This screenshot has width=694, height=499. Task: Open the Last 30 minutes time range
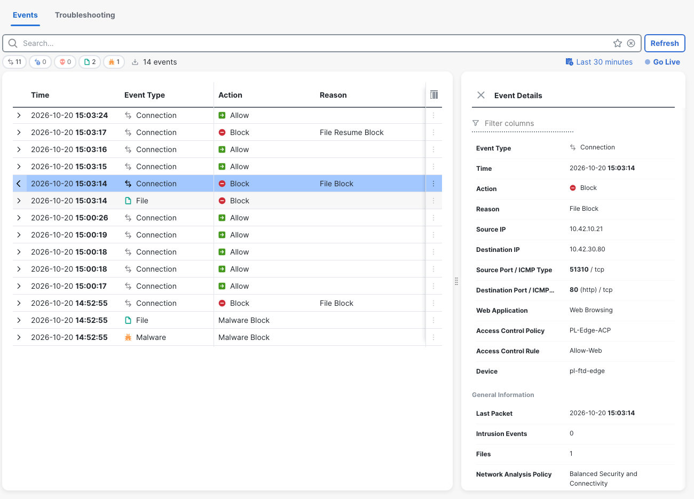pos(599,62)
